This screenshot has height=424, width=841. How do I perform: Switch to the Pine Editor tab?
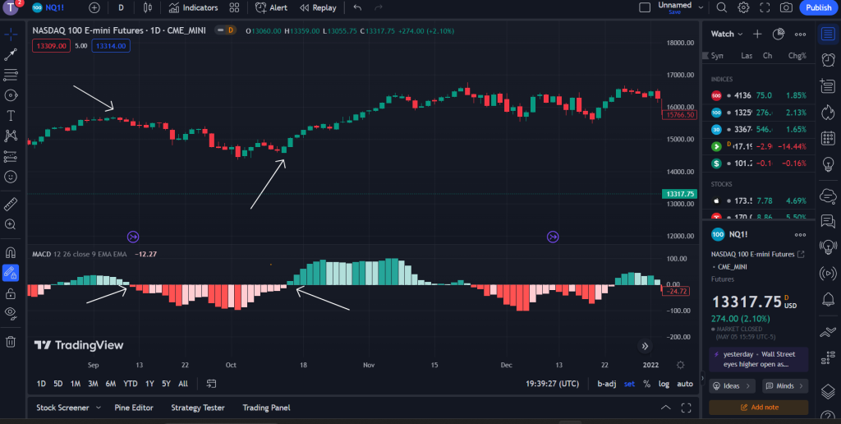[x=133, y=408]
